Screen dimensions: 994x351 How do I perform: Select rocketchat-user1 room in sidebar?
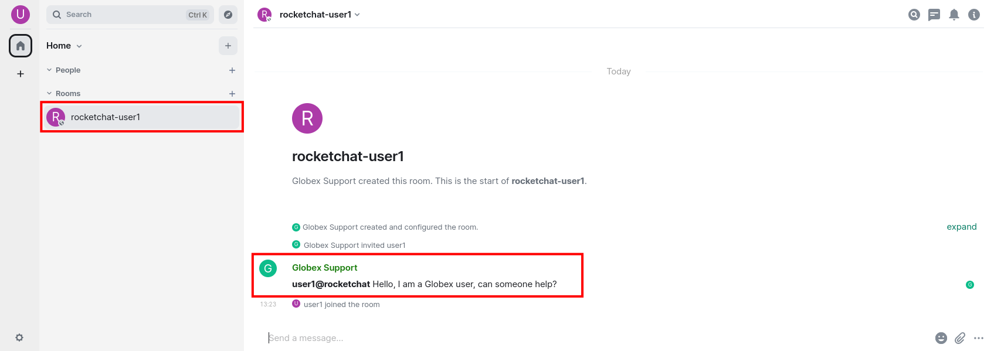point(142,117)
